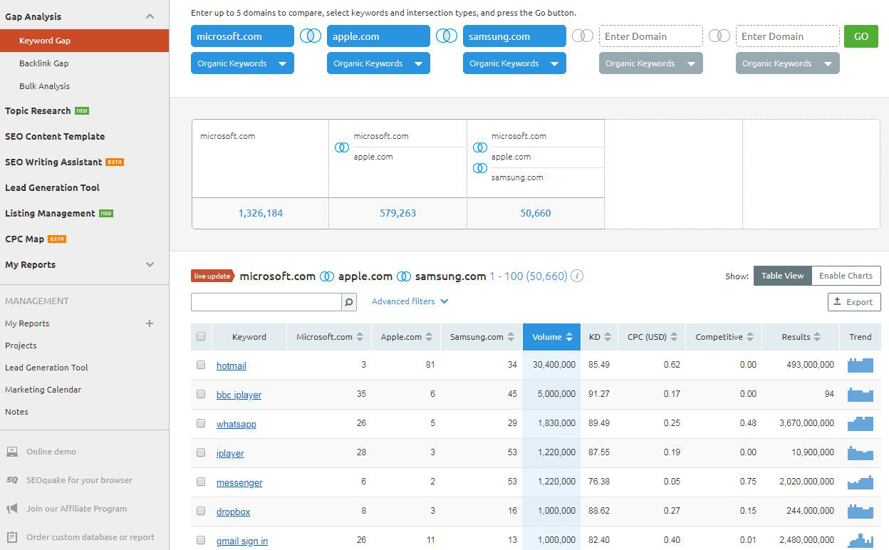Sort by Competitive column arrows
This screenshot has height=550, width=889.
pyautogui.click(x=750, y=337)
